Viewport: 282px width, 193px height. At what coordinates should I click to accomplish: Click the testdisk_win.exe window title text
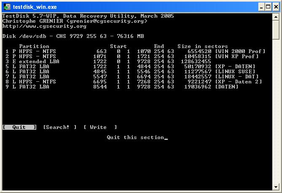(35, 7)
